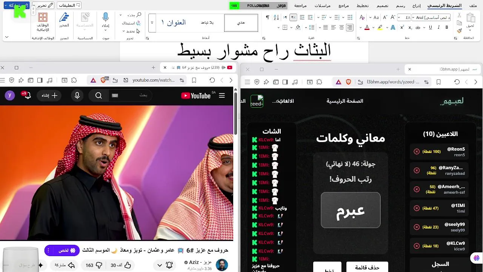The height and width of the screenshot is (272, 483).
Task: Open Text Effects icon in Word
Action: tap(393, 27)
